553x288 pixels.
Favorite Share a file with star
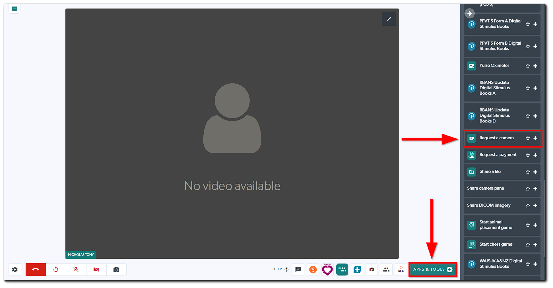(x=528, y=172)
